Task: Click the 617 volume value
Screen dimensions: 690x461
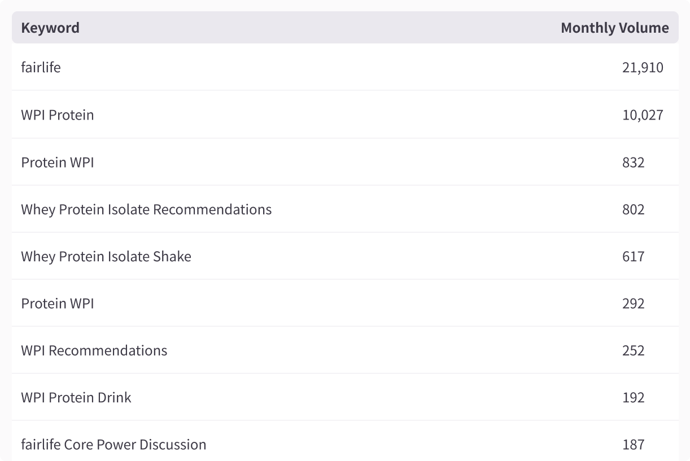Action: pos(633,256)
